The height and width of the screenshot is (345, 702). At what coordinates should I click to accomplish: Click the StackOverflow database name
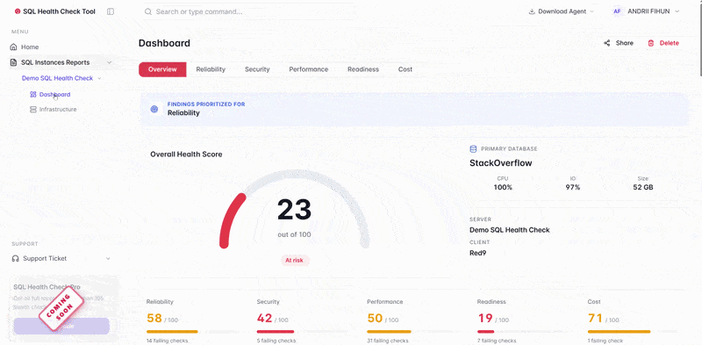click(x=500, y=163)
